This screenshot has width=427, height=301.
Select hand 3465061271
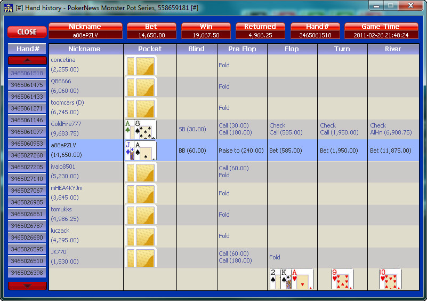click(x=27, y=108)
